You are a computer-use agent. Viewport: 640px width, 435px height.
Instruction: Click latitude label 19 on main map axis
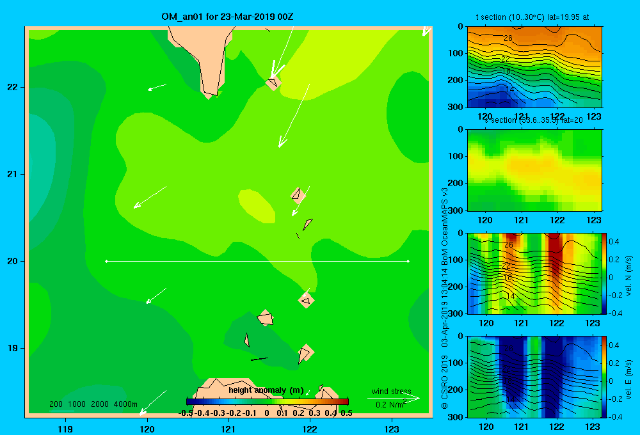(13, 348)
